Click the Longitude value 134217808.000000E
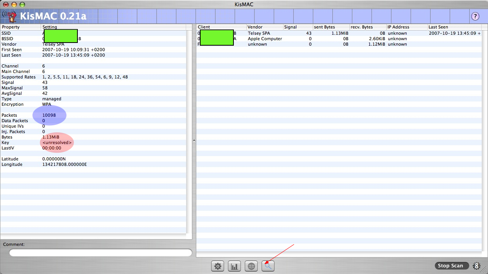This screenshot has width=488, height=274. tap(65, 164)
